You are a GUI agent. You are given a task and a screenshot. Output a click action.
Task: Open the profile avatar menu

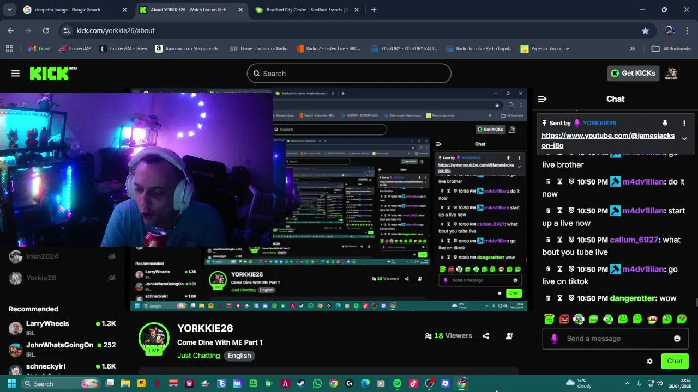(671, 73)
